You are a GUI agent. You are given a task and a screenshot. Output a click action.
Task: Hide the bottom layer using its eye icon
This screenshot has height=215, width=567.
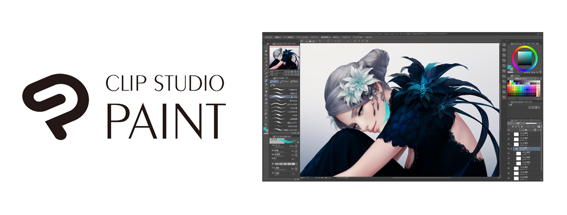click(508, 178)
